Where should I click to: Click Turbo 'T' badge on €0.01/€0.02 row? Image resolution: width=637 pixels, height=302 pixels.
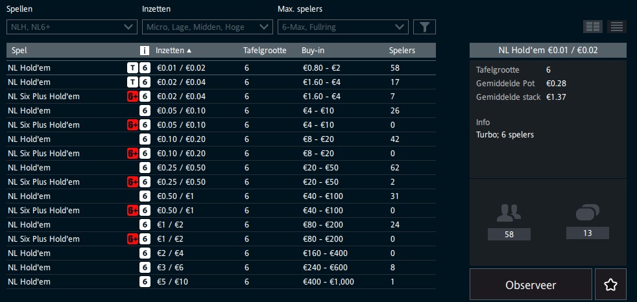pyautogui.click(x=132, y=67)
